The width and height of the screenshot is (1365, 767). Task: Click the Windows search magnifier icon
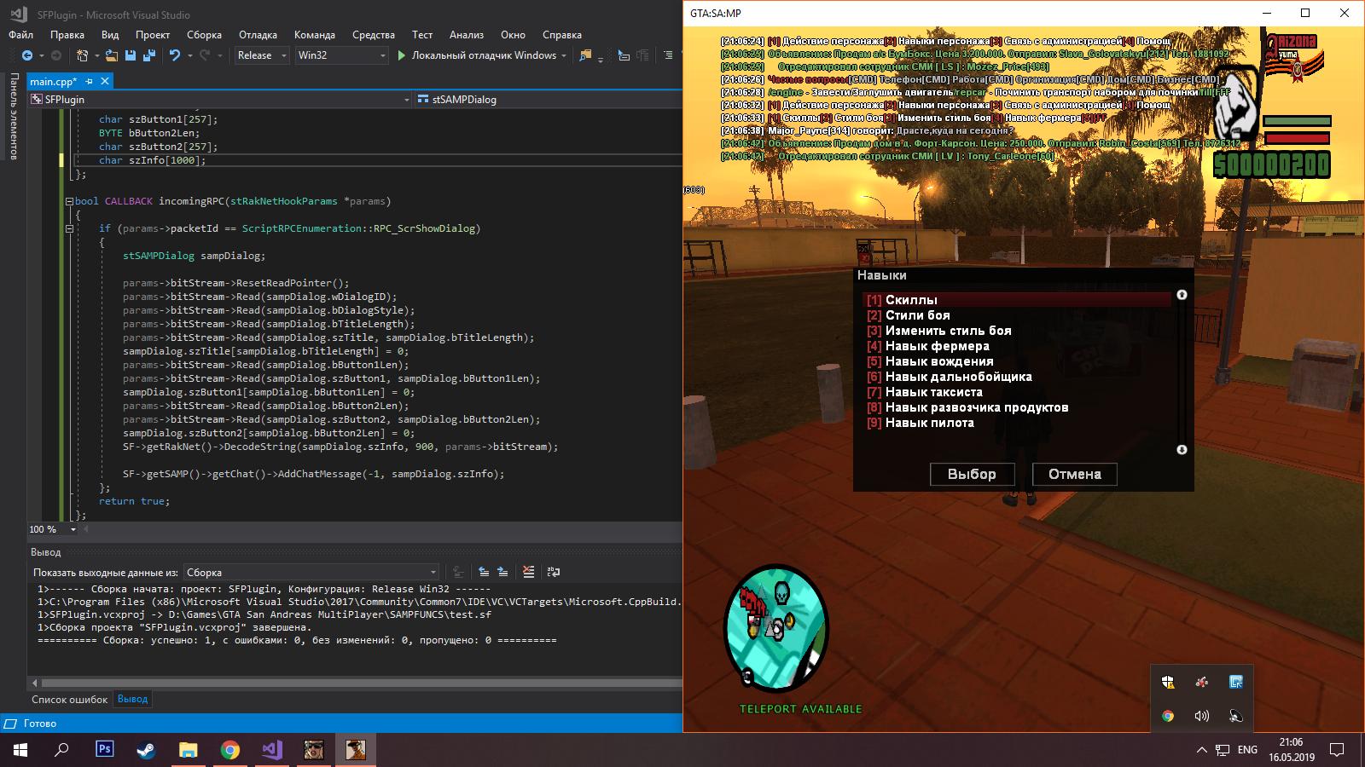[x=62, y=750]
